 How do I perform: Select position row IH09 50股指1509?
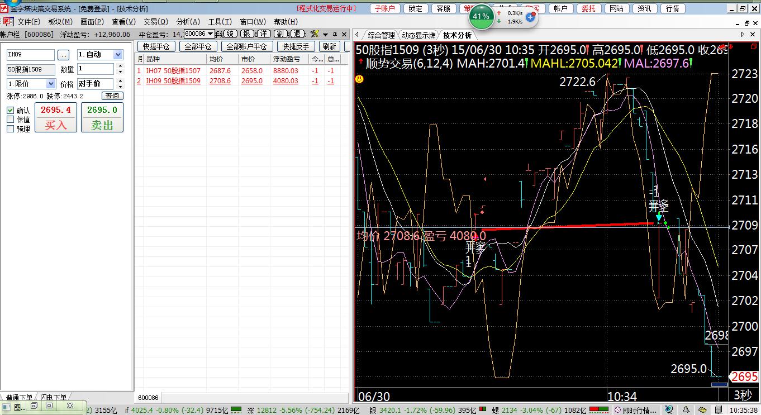[240, 81]
